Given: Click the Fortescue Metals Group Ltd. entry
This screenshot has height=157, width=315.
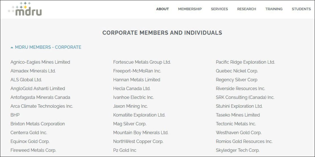Looking at the screenshot, I should click(142, 62).
